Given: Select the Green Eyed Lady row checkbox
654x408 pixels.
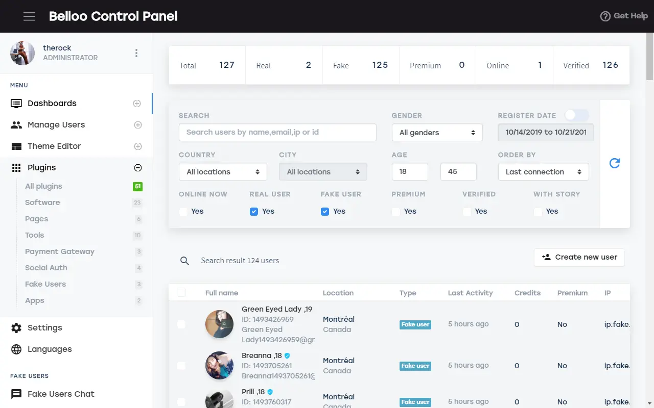Looking at the screenshot, I should point(181,324).
